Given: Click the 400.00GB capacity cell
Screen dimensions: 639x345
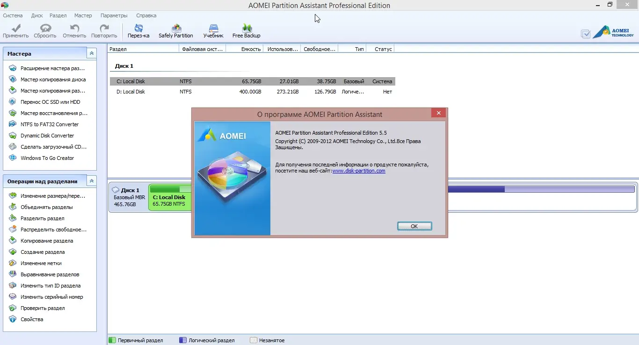Looking at the screenshot, I should [x=250, y=92].
